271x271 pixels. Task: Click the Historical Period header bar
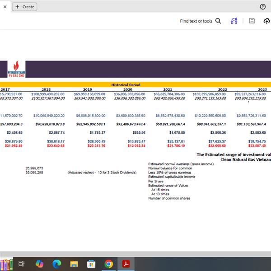(x=135, y=85)
